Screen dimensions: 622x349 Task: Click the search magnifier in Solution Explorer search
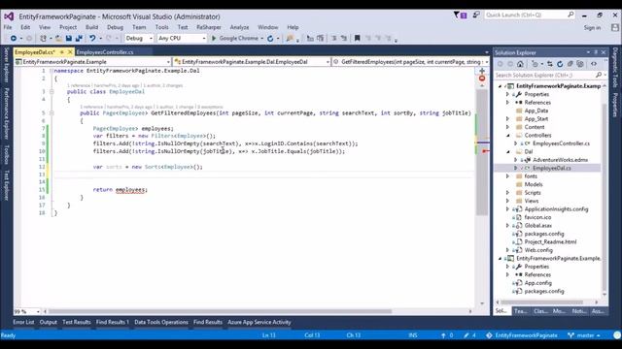point(599,75)
